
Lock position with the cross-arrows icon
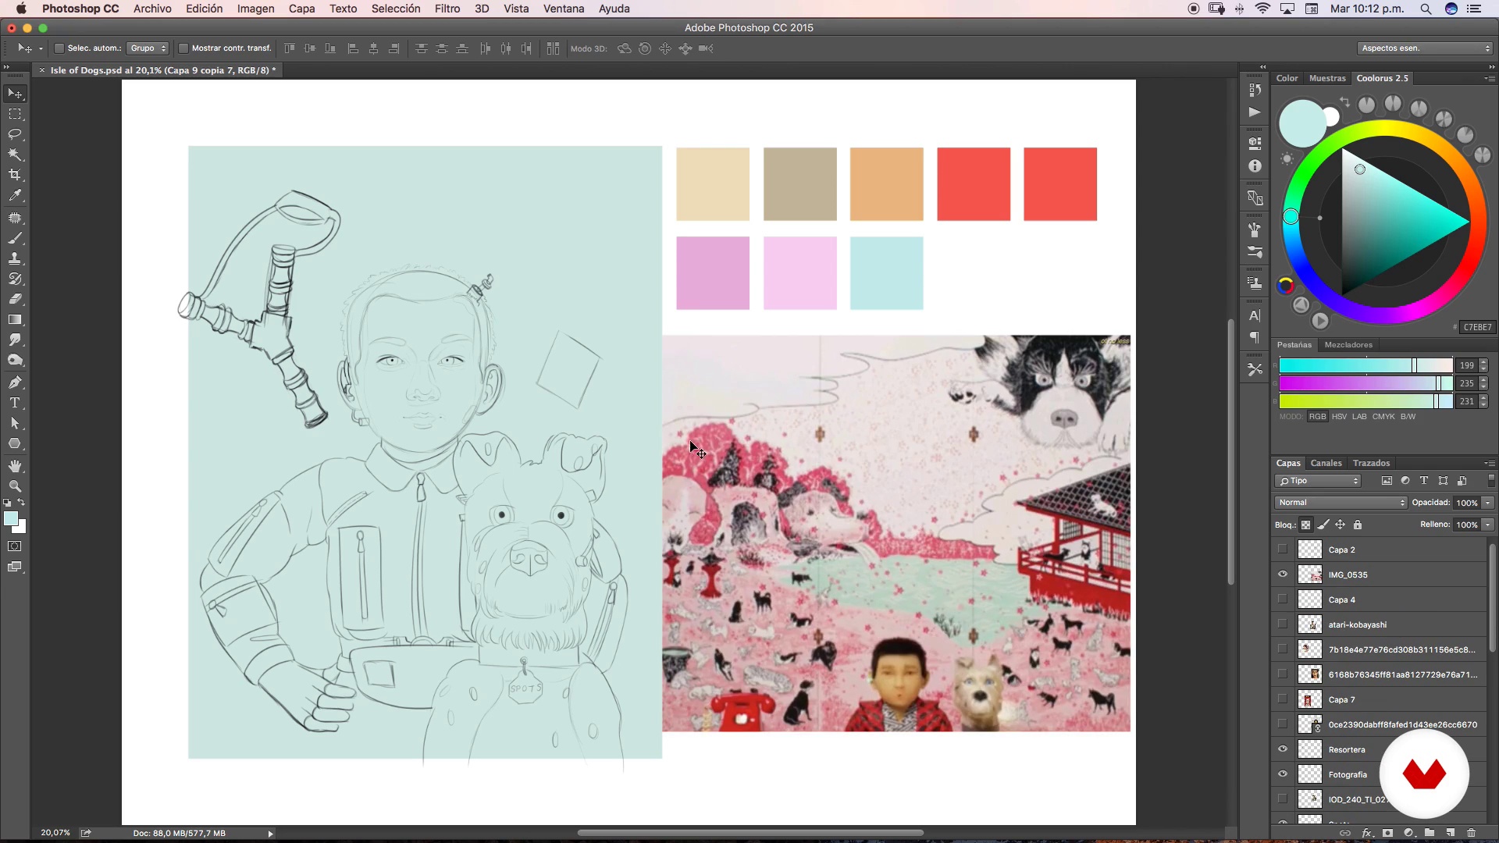pyautogui.click(x=1341, y=525)
